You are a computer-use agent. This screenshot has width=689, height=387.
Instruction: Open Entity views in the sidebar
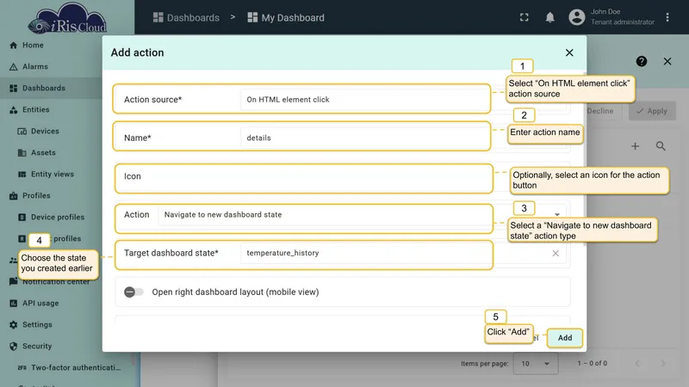(x=52, y=175)
